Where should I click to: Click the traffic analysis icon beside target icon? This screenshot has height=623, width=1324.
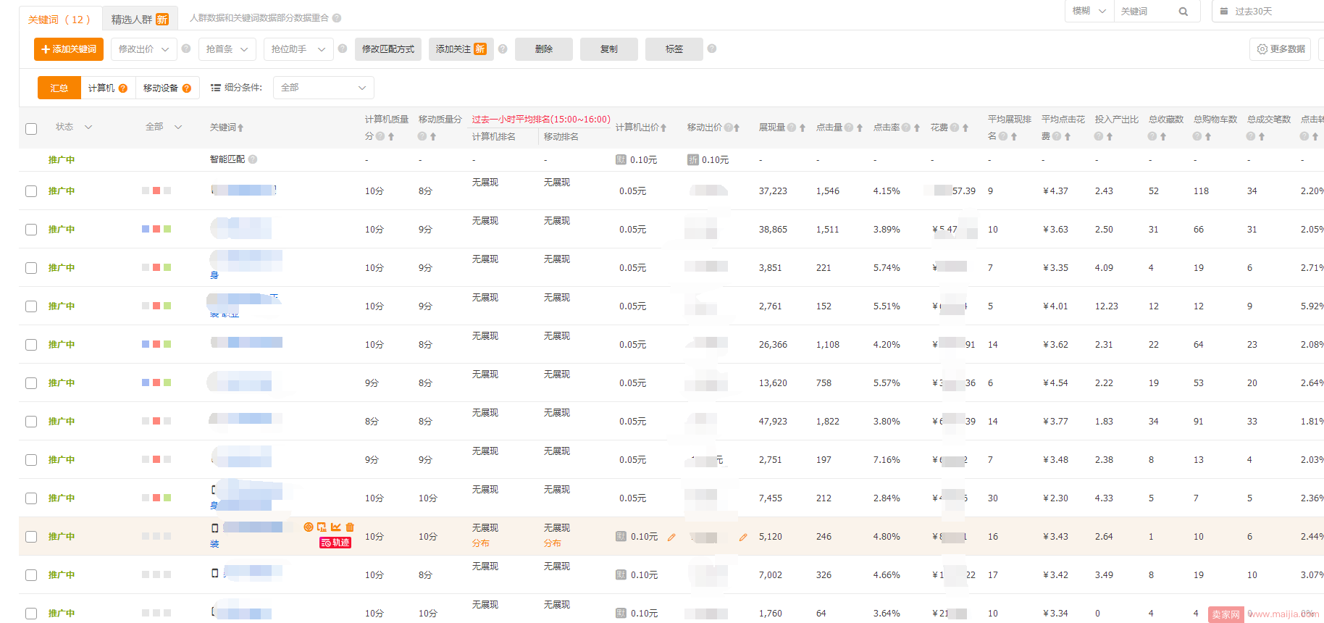(322, 527)
